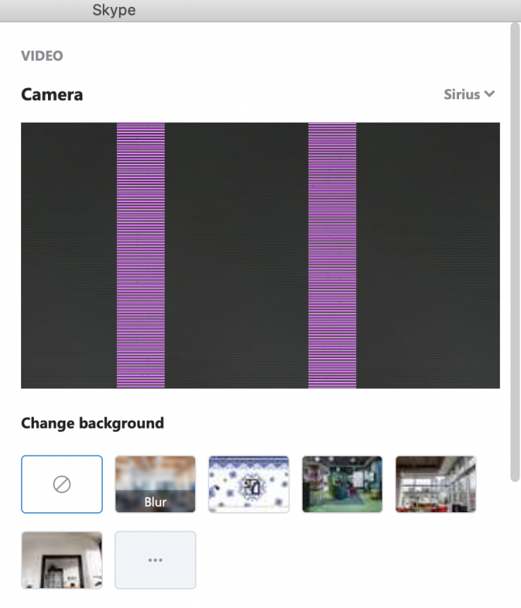
Task: Pick the colorful green playroom background
Action: [x=342, y=484]
